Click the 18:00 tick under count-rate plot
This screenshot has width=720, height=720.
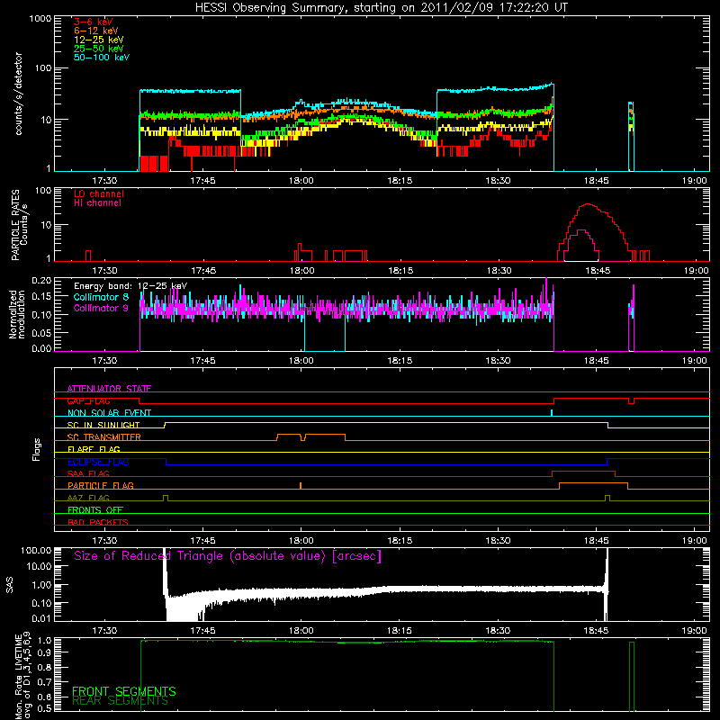coord(301,181)
